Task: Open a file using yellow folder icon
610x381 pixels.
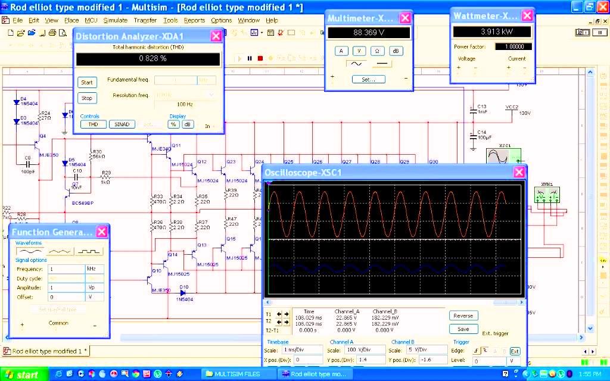Action: [x=21, y=33]
